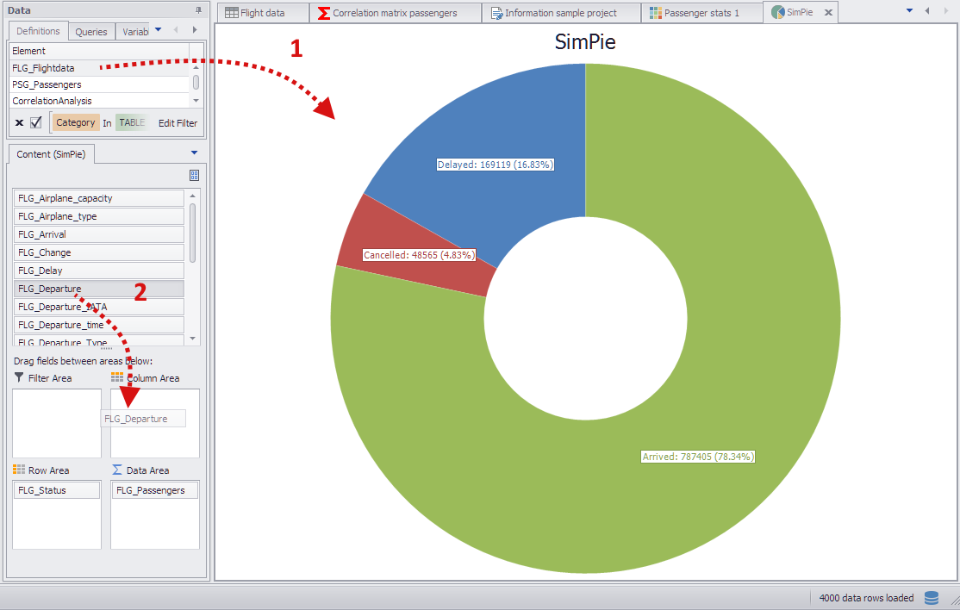Click the funnel icon next to Filter Area
This screenshot has height=610, width=960.
pos(19,377)
